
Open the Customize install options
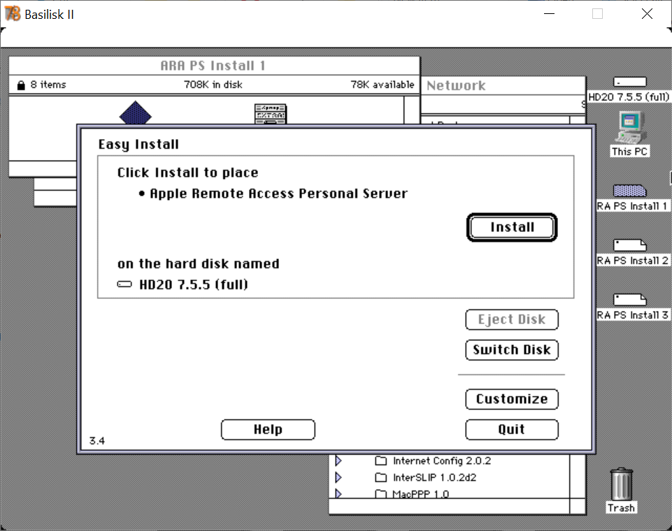512,399
